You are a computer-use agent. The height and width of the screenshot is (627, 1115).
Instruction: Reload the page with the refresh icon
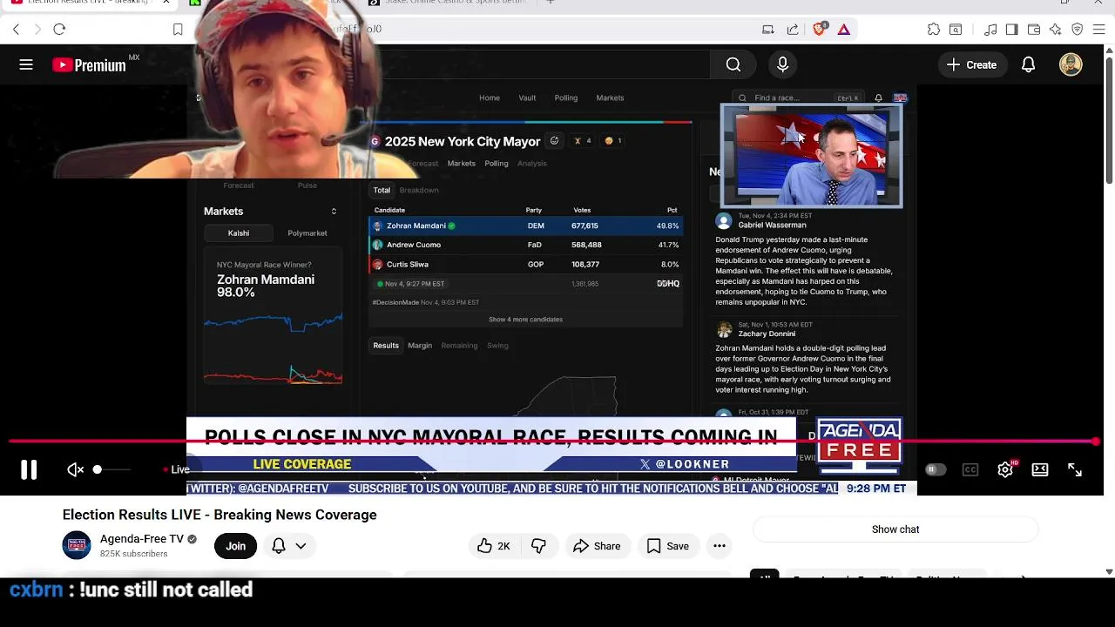pos(59,30)
